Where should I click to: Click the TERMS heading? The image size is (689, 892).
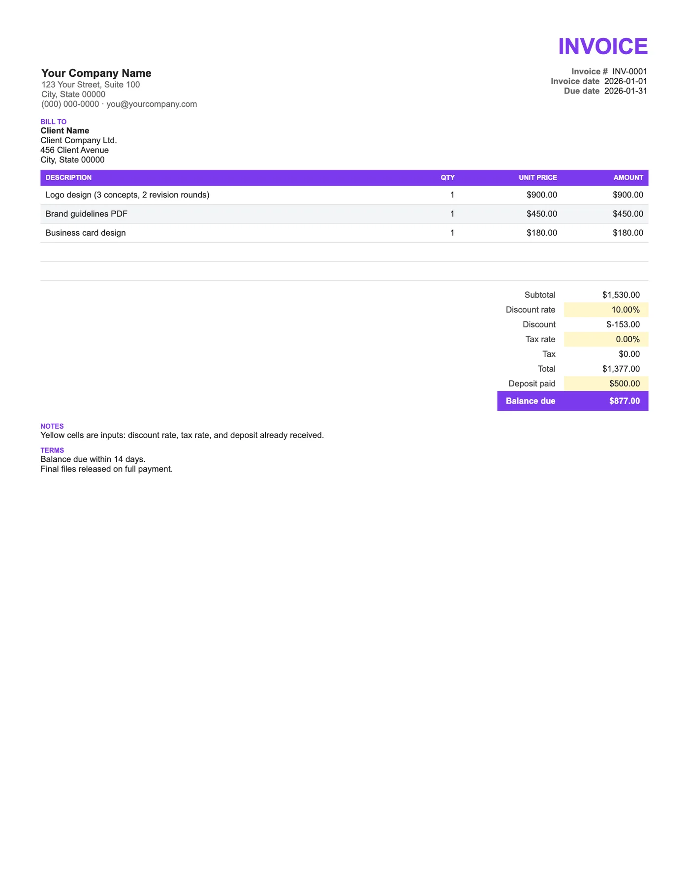pos(52,450)
